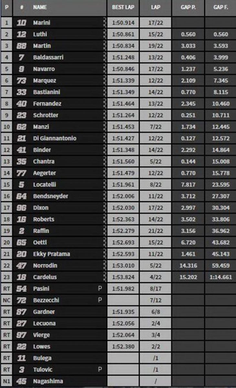This screenshot has width=236, height=388.
Task: Click the NAME column header
Action: coord(40,7)
